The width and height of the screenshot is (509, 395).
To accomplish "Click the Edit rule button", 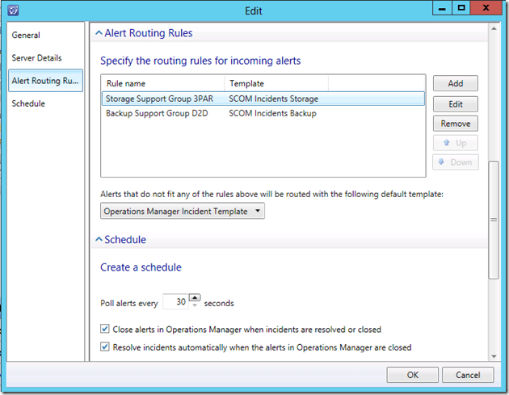I will click(456, 104).
